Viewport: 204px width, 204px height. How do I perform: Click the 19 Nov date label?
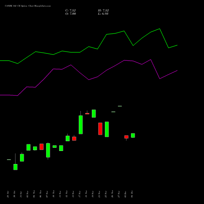coord(93,194)
